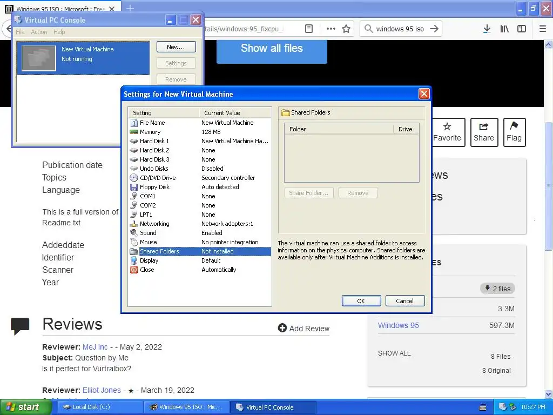
Task: Open Firefox reader view icon
Action: coord(309,29)
